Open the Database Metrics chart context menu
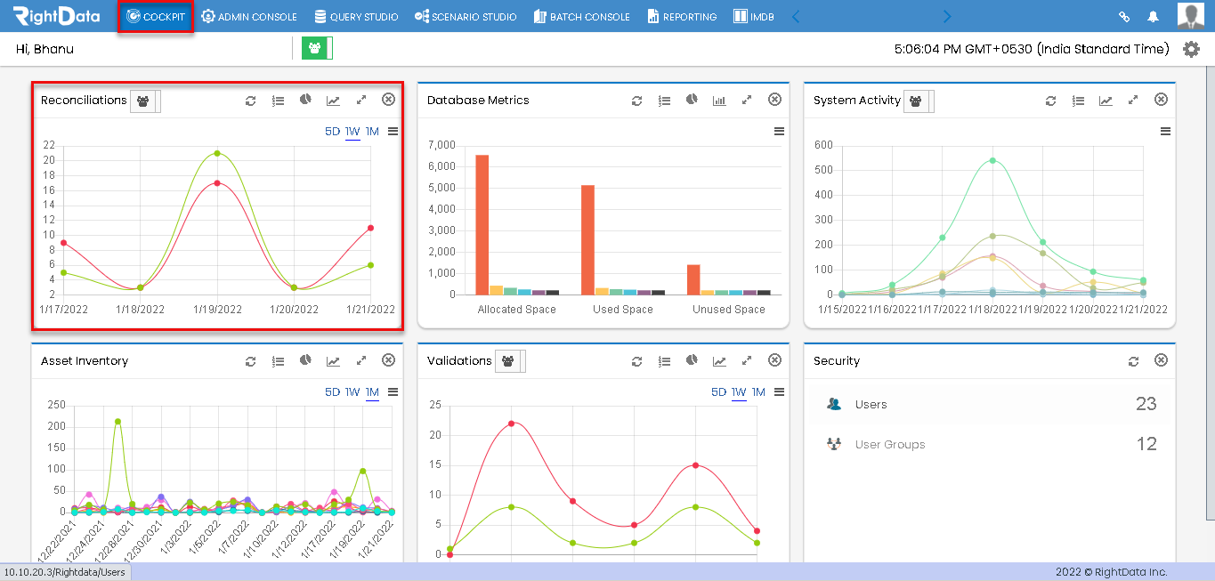This screenshot has height=581, width=1215. pyautogui.click(x=779, y=132)
